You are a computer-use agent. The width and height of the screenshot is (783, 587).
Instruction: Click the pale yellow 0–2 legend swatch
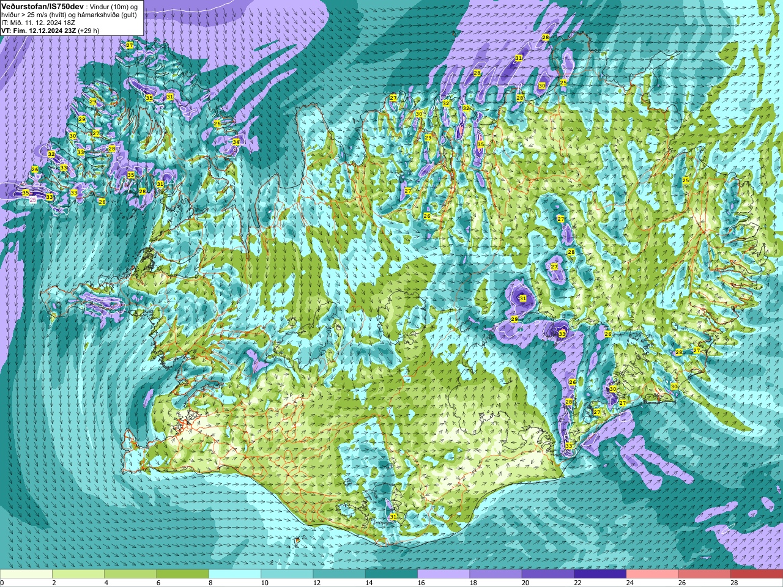pos(26,574)
